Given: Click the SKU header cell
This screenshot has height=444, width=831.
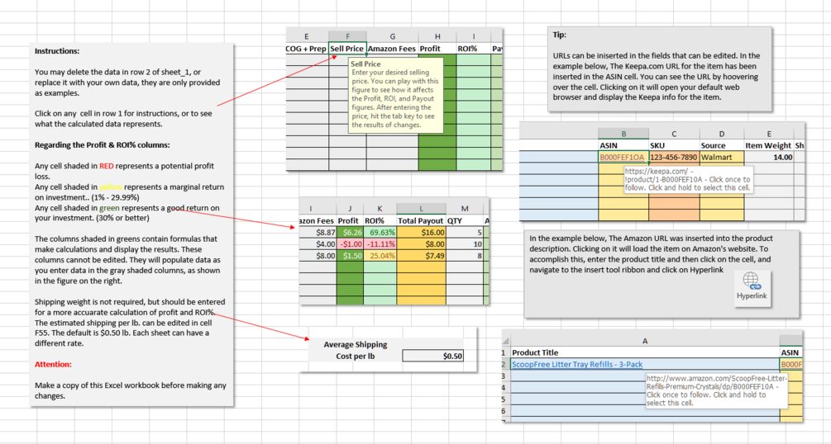Looking at the screenshot, I should coord(674,145).
